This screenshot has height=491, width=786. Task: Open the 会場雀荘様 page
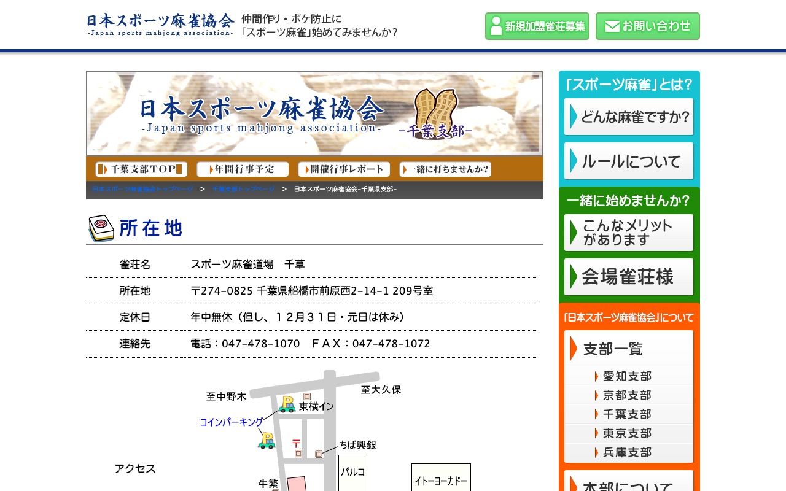point(628,277)
